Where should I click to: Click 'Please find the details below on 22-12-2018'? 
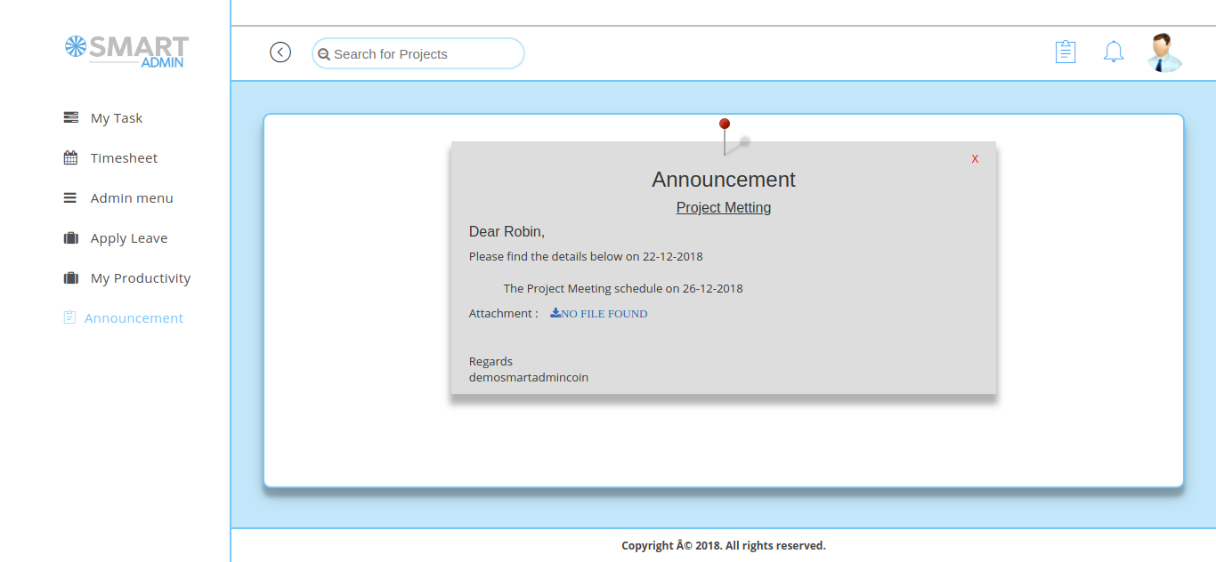pyautogui.click(x=586, y=256)
